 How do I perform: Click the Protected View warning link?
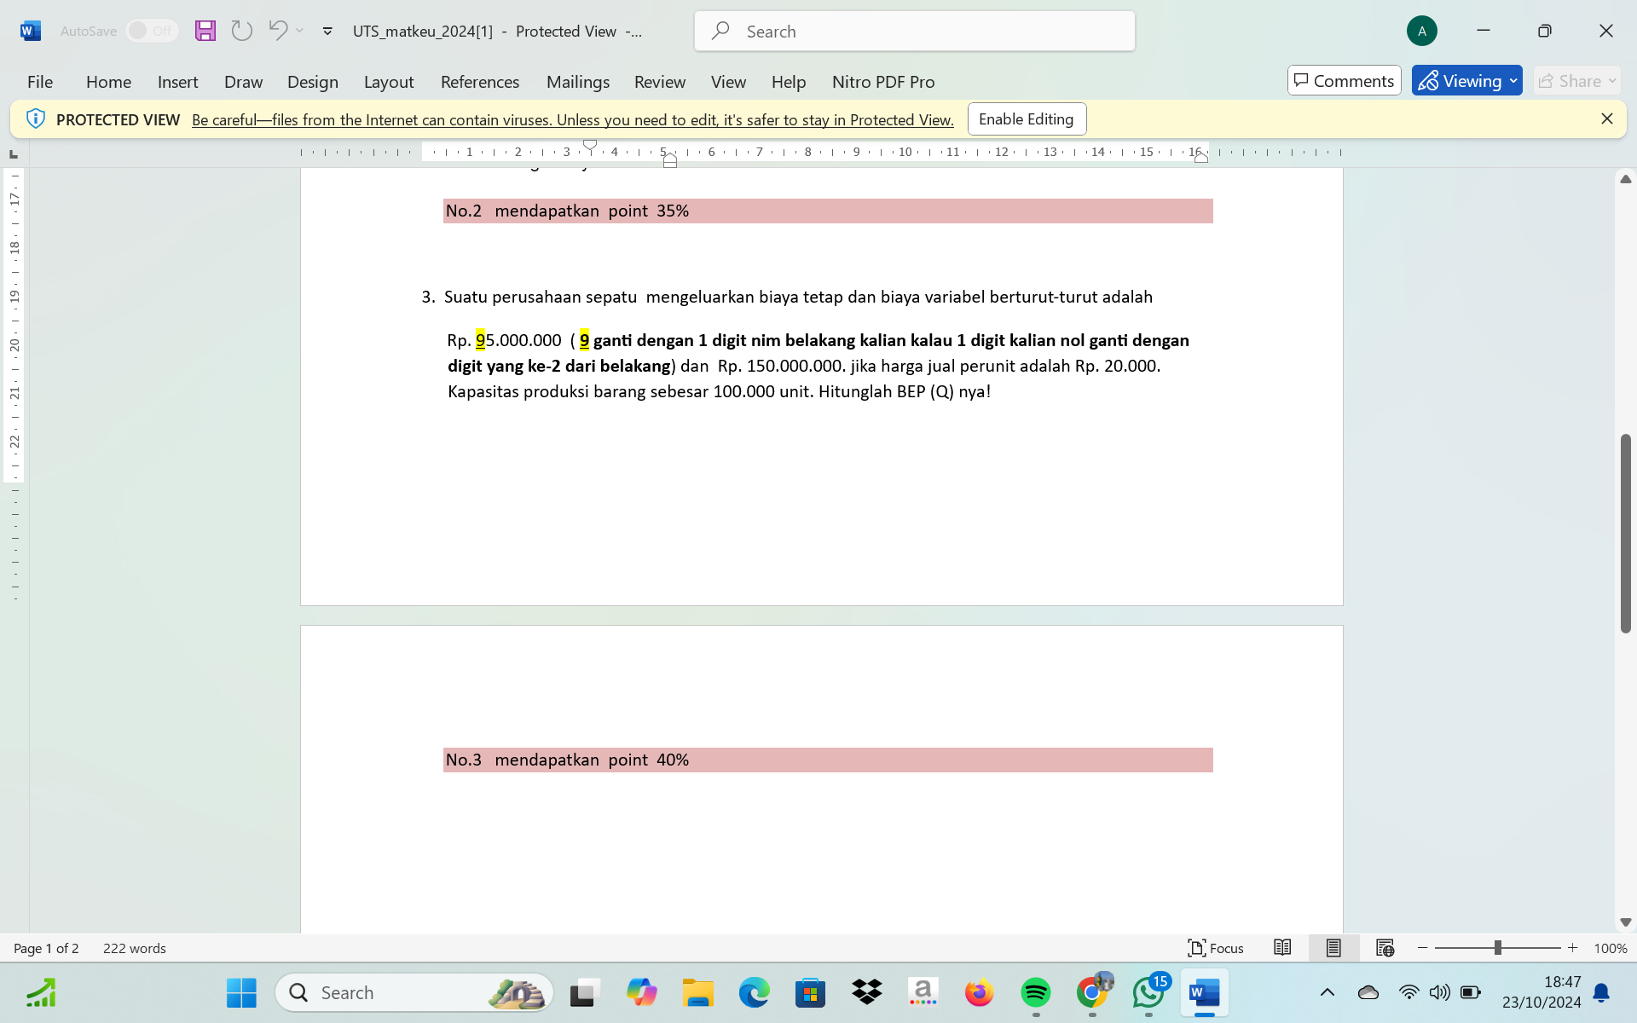572,119
